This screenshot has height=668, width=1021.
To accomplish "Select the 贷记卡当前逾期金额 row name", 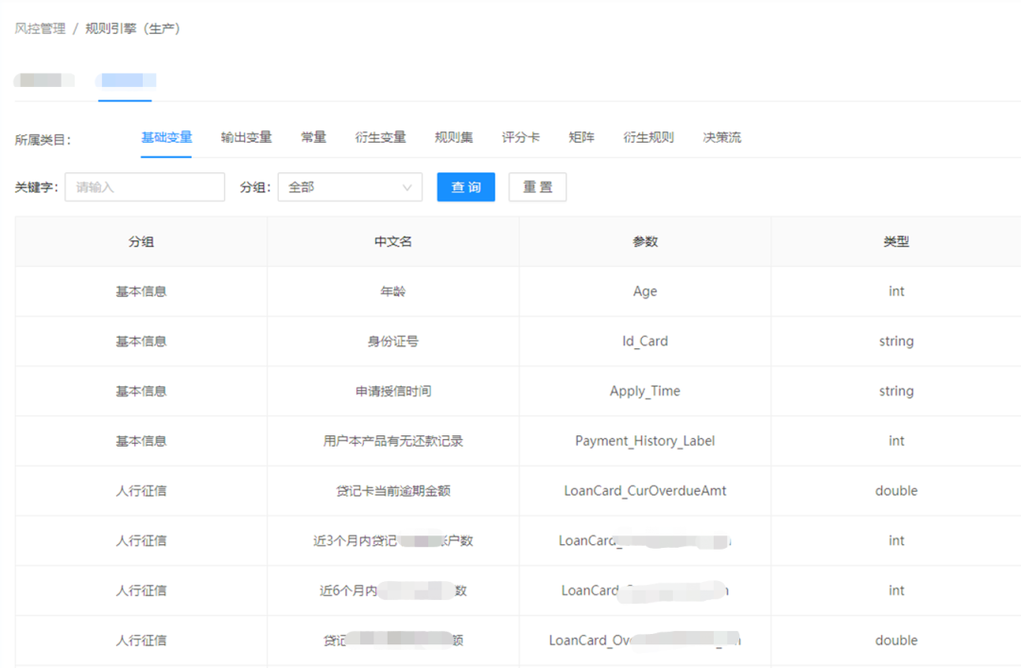I will tap(392, 491).
